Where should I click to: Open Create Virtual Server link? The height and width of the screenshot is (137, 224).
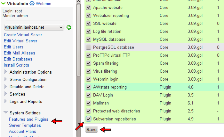[23, 35]
